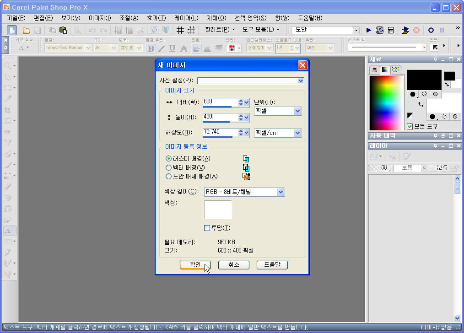This screenshot has width=464, height=333.
Task: Click the align left text icon
Action: coord(196,48)
